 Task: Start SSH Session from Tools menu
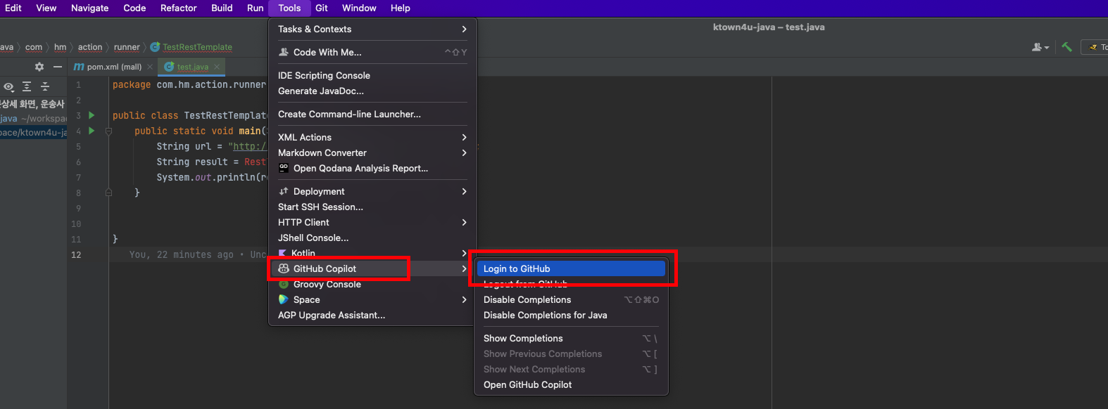click(372, 207)
